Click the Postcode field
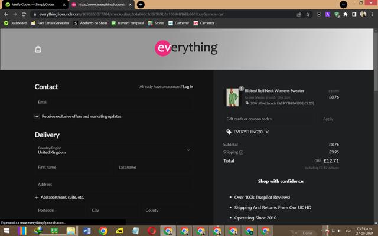Image resolution: width=378 pixels, height=236 pixels. [x=60, y=211]
